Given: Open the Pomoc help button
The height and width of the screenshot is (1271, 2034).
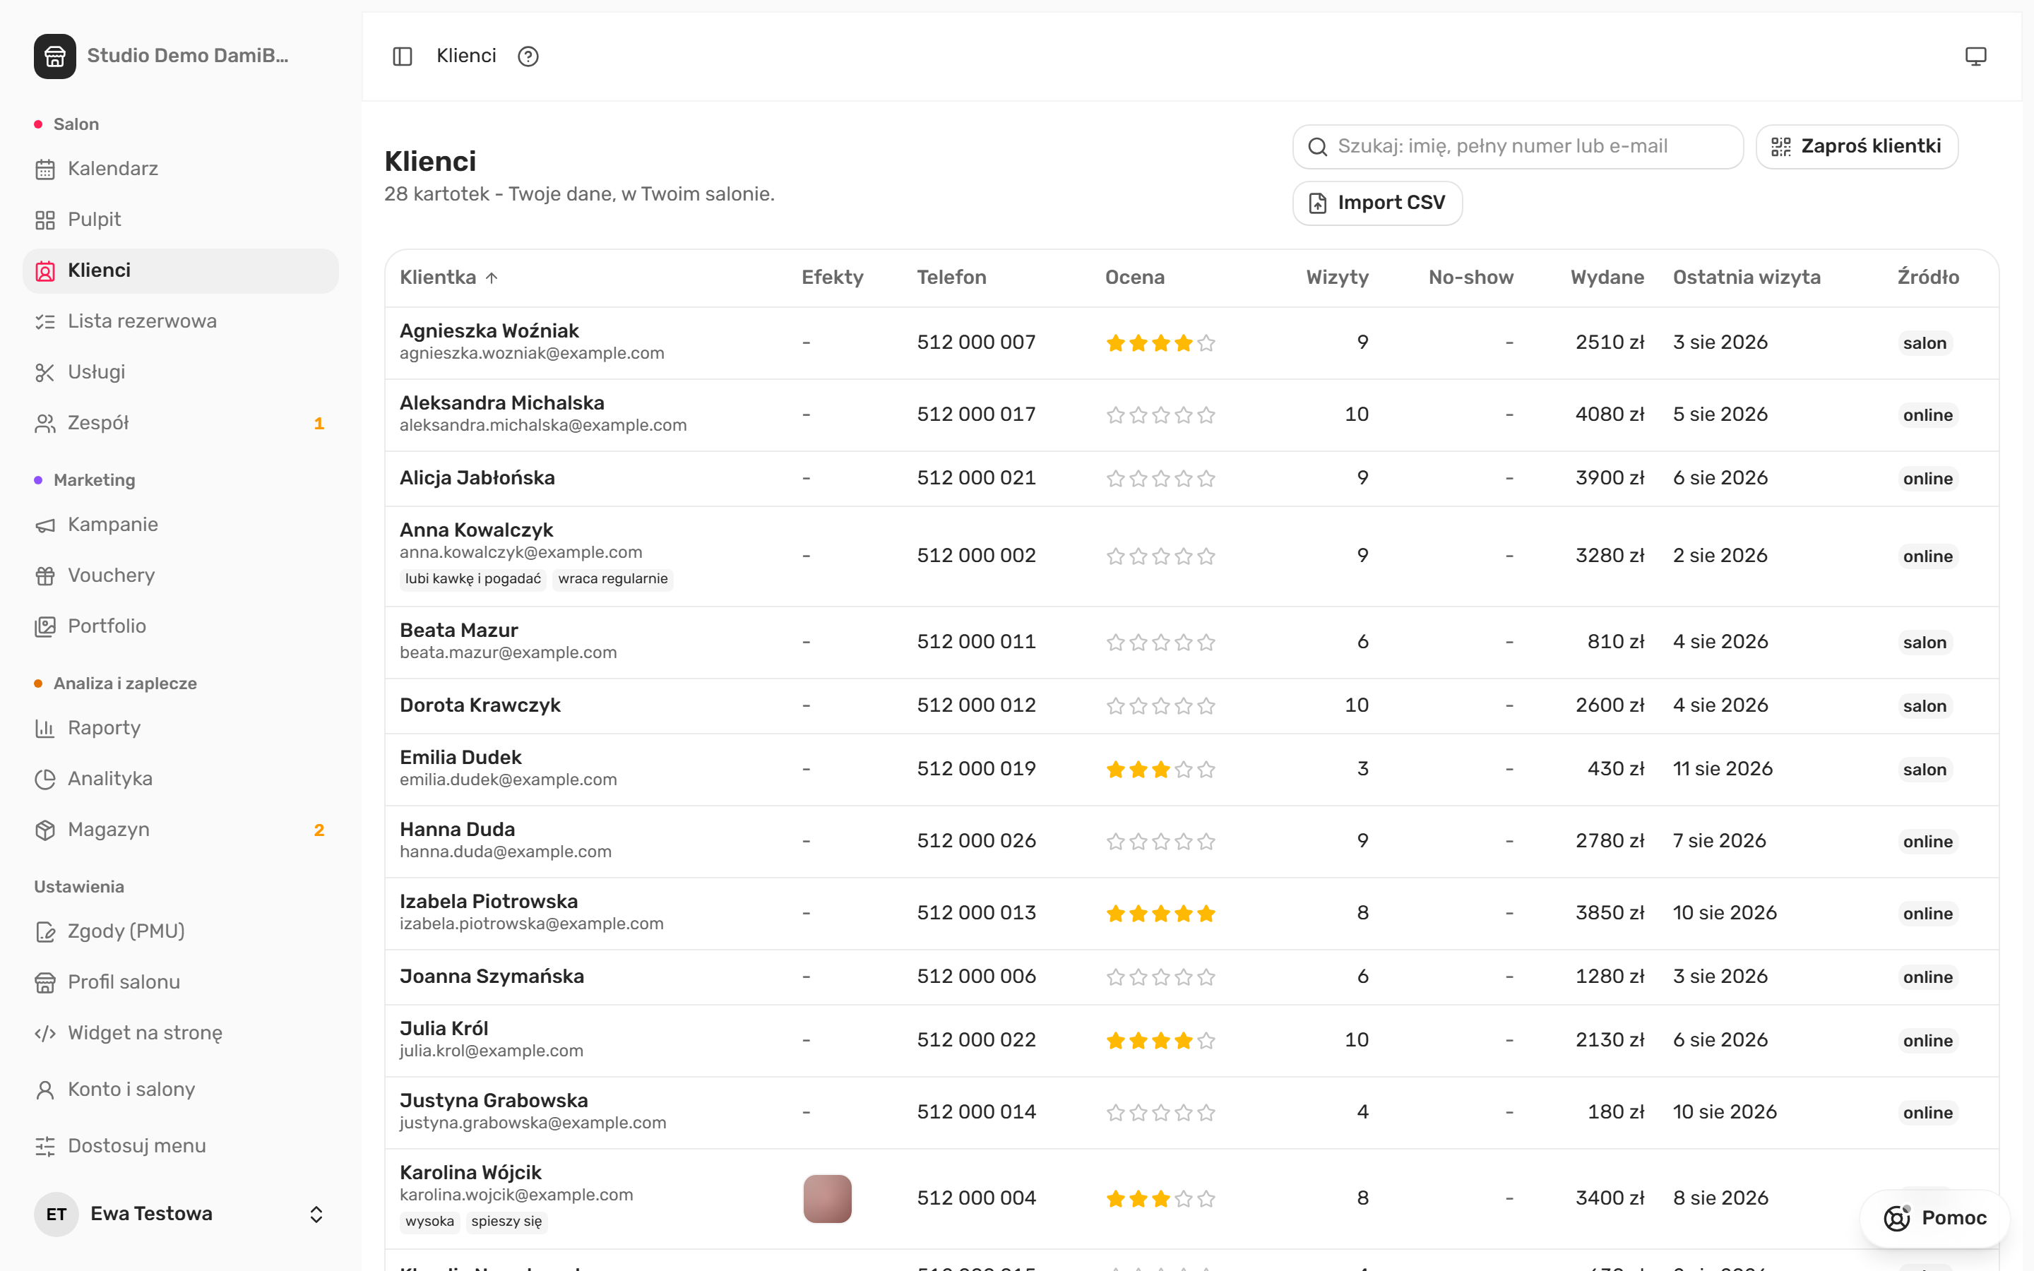Looking at the screenshot, I should [x=1935, y=1218].
